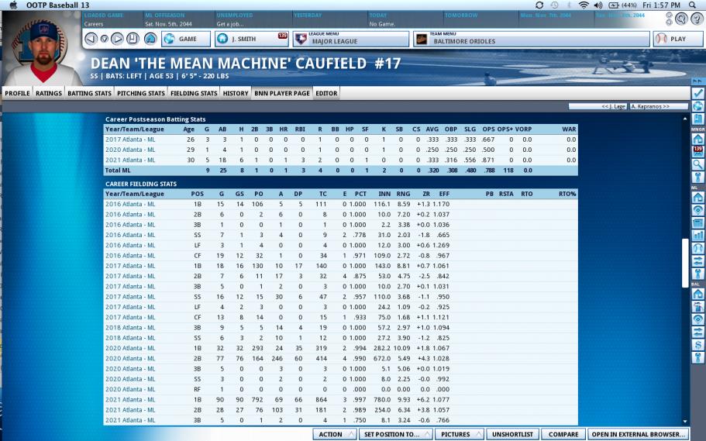Open the Ratings tab
This screenshot has width=706, height=441.
(x=49, y=93)
